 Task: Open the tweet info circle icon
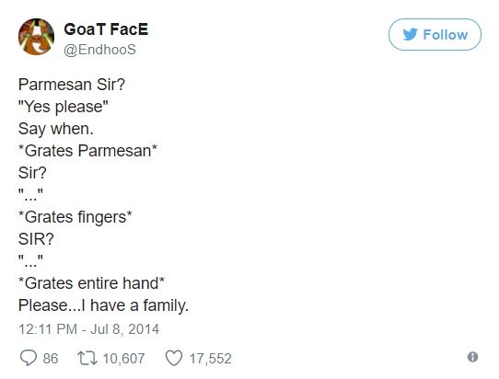point(472,357)
